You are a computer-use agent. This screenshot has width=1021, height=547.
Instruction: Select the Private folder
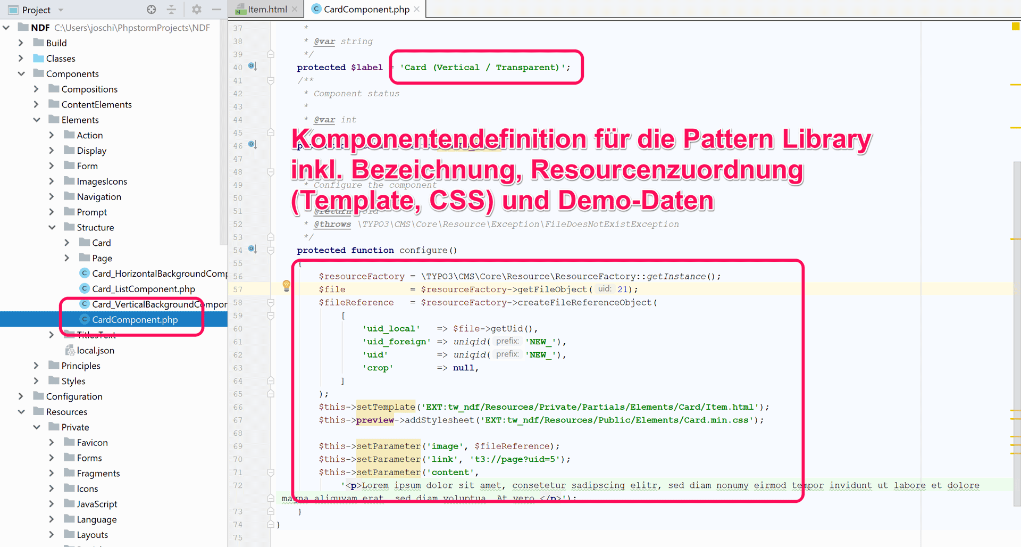(75, 427)
